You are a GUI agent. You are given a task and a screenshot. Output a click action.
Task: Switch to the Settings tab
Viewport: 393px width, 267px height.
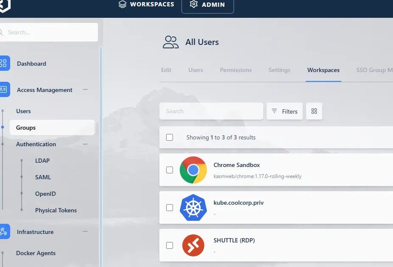point(279,70)
